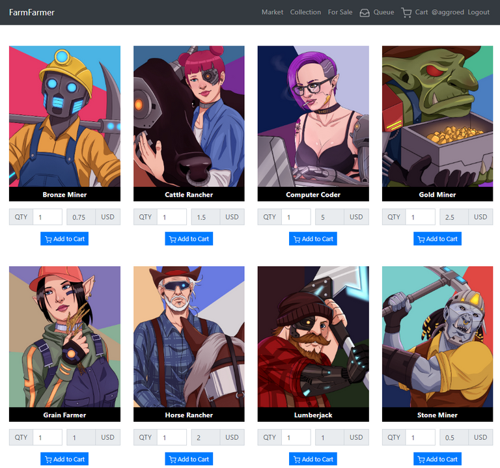Viewport: 500px width, 468px height.
Task: Click the Gold Miner title label
Action: (x=437, y=195)
